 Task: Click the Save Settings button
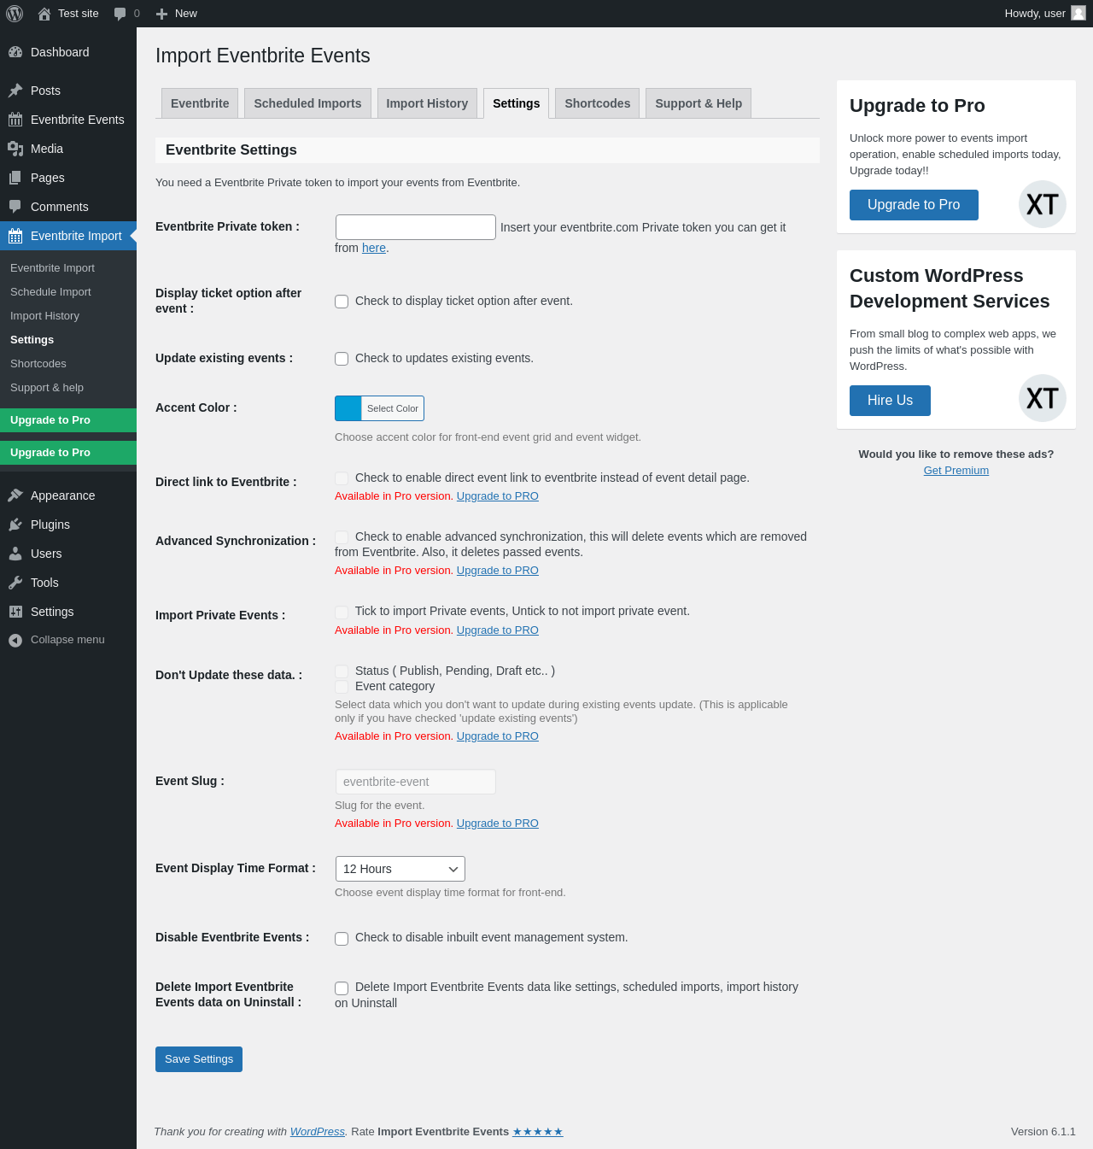(199, 1059)
